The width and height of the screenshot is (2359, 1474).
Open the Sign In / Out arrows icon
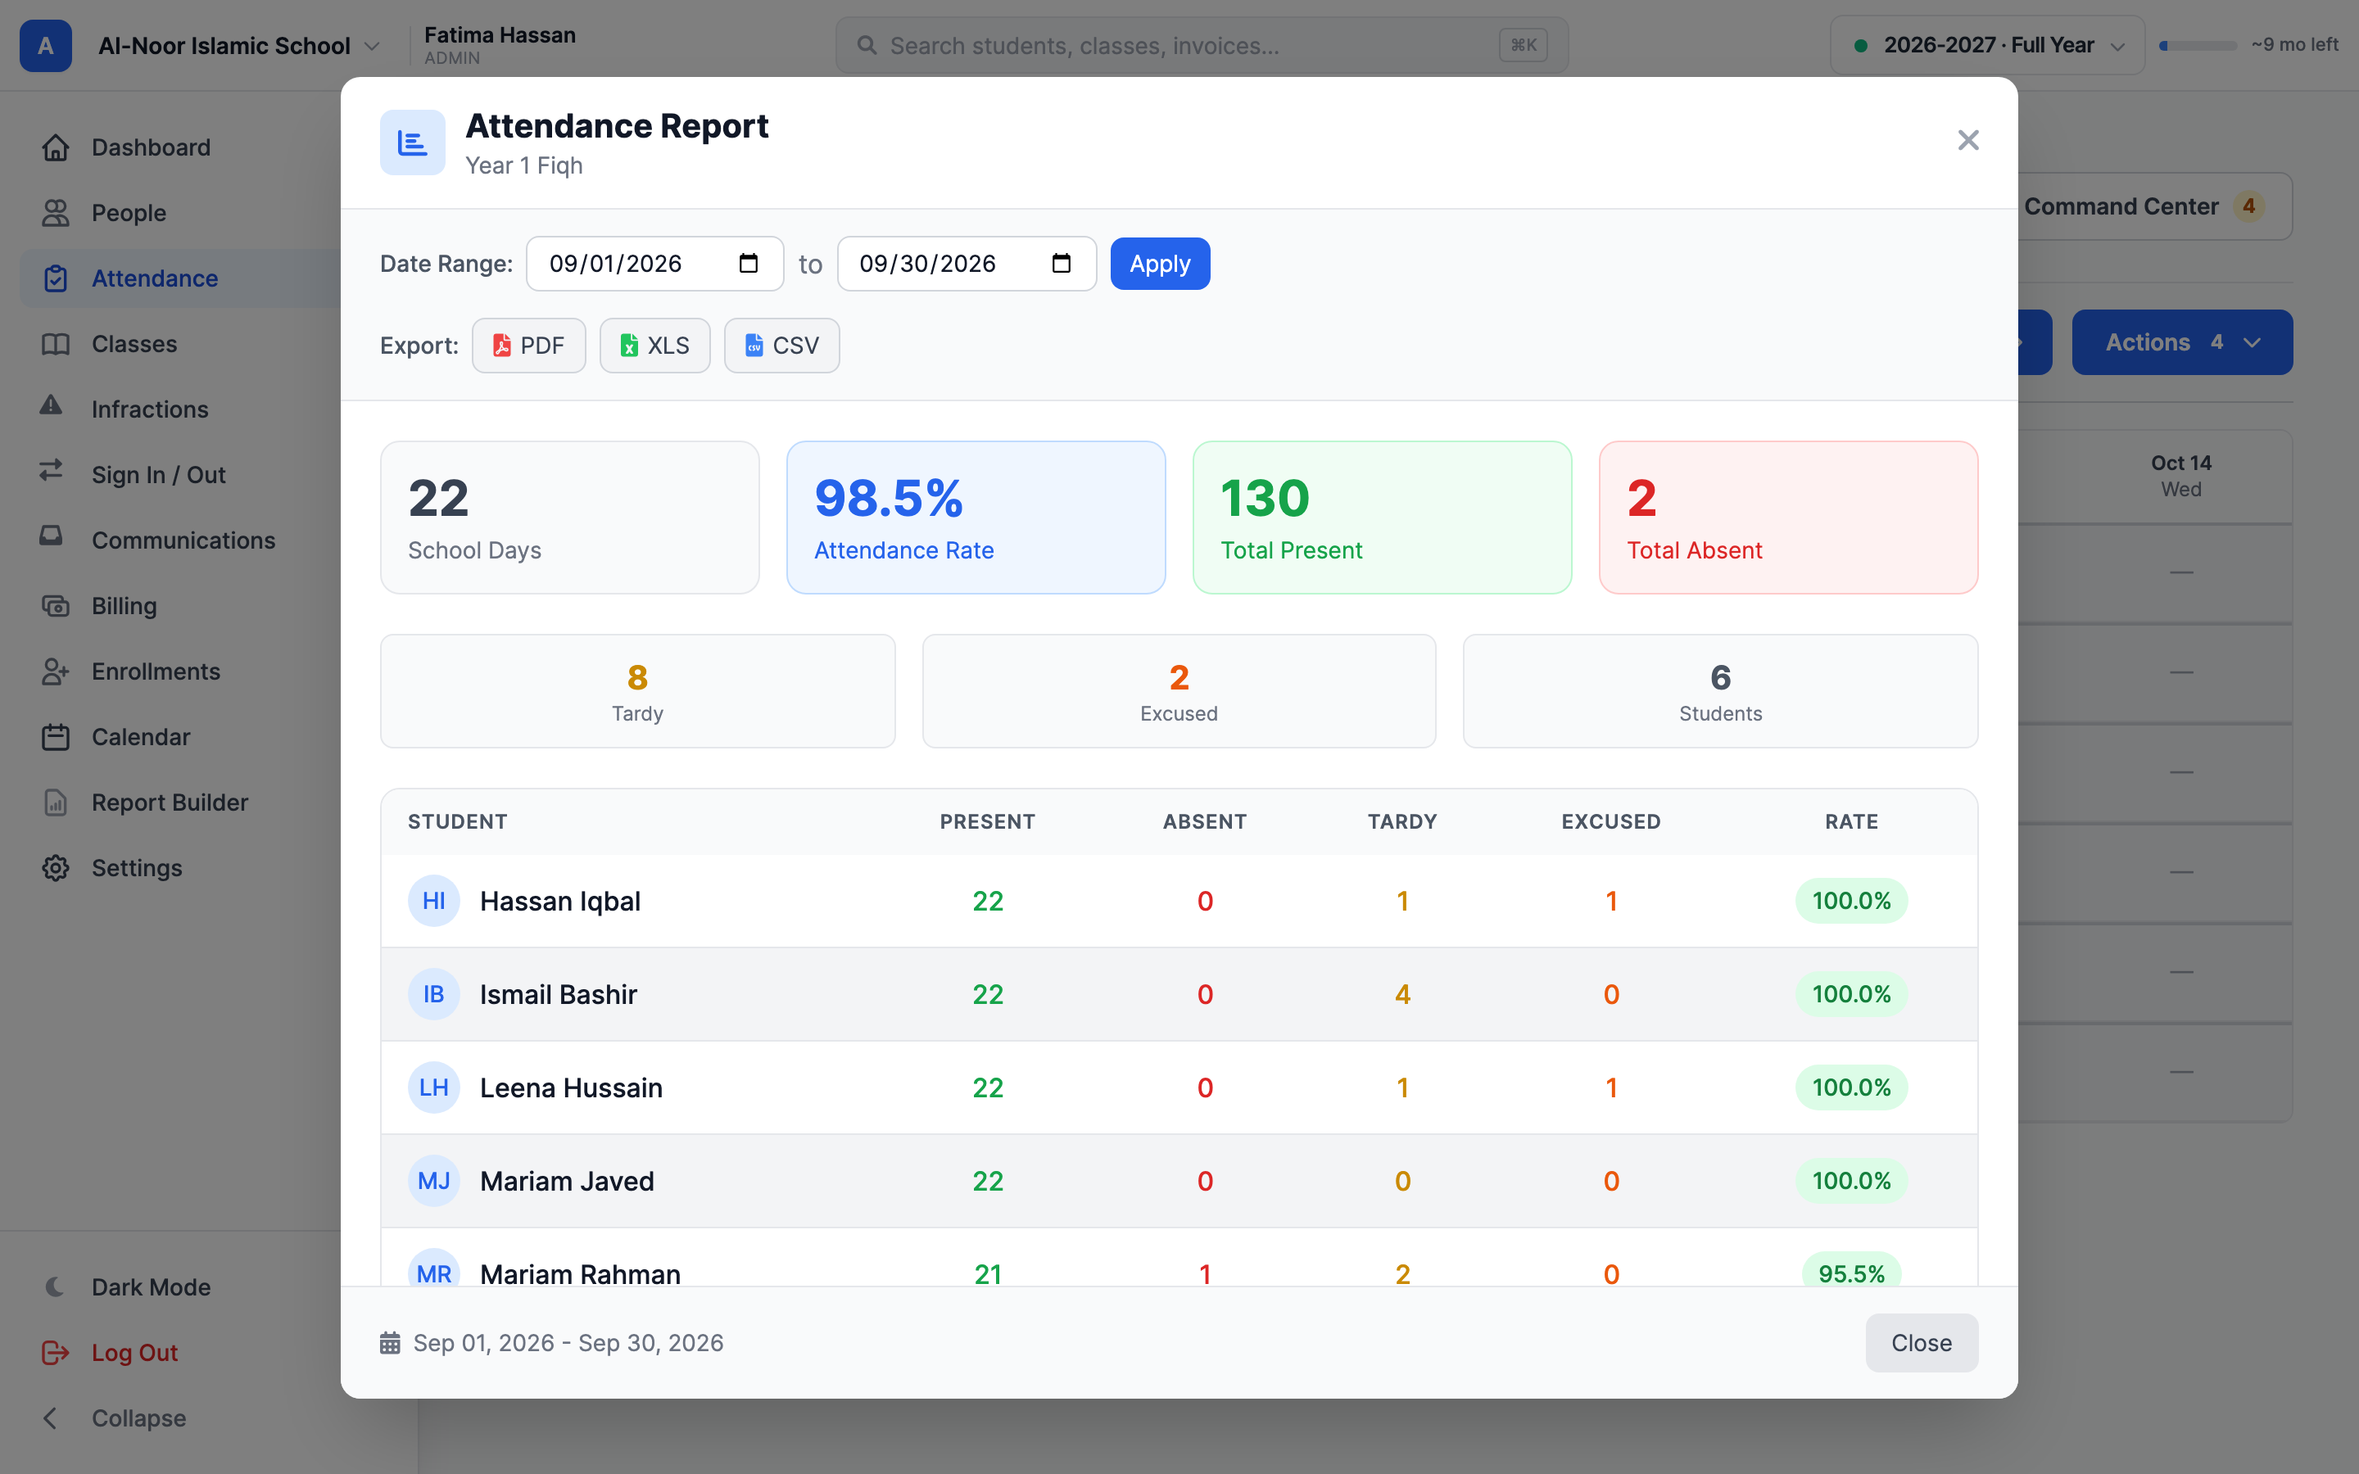pyautogui.click(x=51, y=471)
